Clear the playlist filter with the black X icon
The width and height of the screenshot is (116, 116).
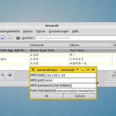pyautogui.click(x=18, y=38)
